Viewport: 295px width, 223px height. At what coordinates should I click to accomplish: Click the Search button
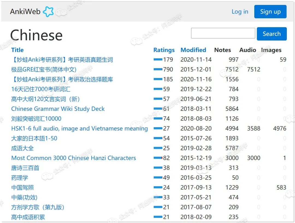tap(272, 34)
